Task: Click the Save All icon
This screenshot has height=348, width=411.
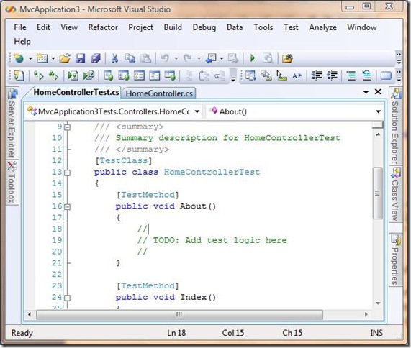Action: (96, 58)
